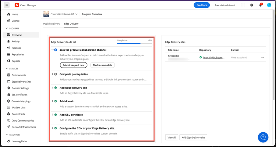This screenshot has height=147, width=276.
Task: Collapse the PROGRAM sidebar section
Action: [7, 28]
